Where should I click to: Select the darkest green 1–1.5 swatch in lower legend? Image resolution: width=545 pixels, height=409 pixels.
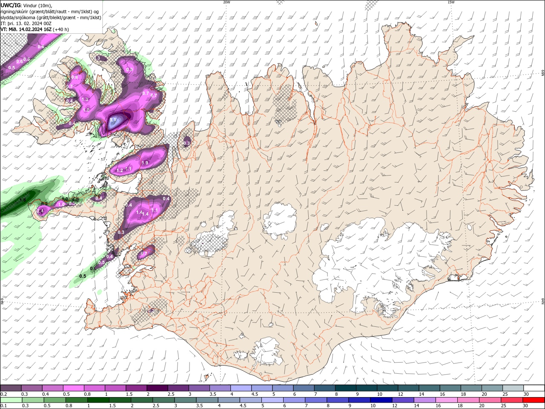(x=98, y=400)
